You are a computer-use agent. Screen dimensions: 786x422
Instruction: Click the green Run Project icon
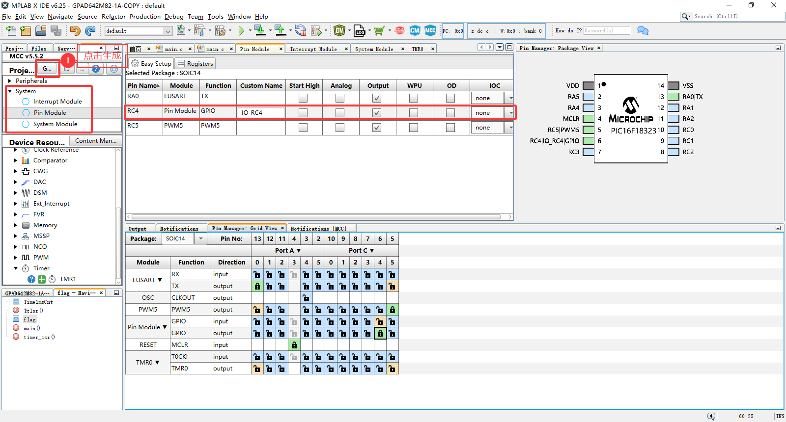[x=241, y=31]
